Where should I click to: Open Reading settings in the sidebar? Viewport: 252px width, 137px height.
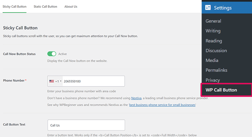(x=214, y=41)
